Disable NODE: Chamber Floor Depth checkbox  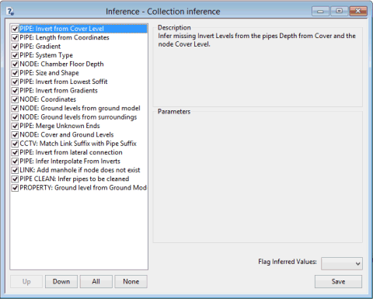pos(15,64)
